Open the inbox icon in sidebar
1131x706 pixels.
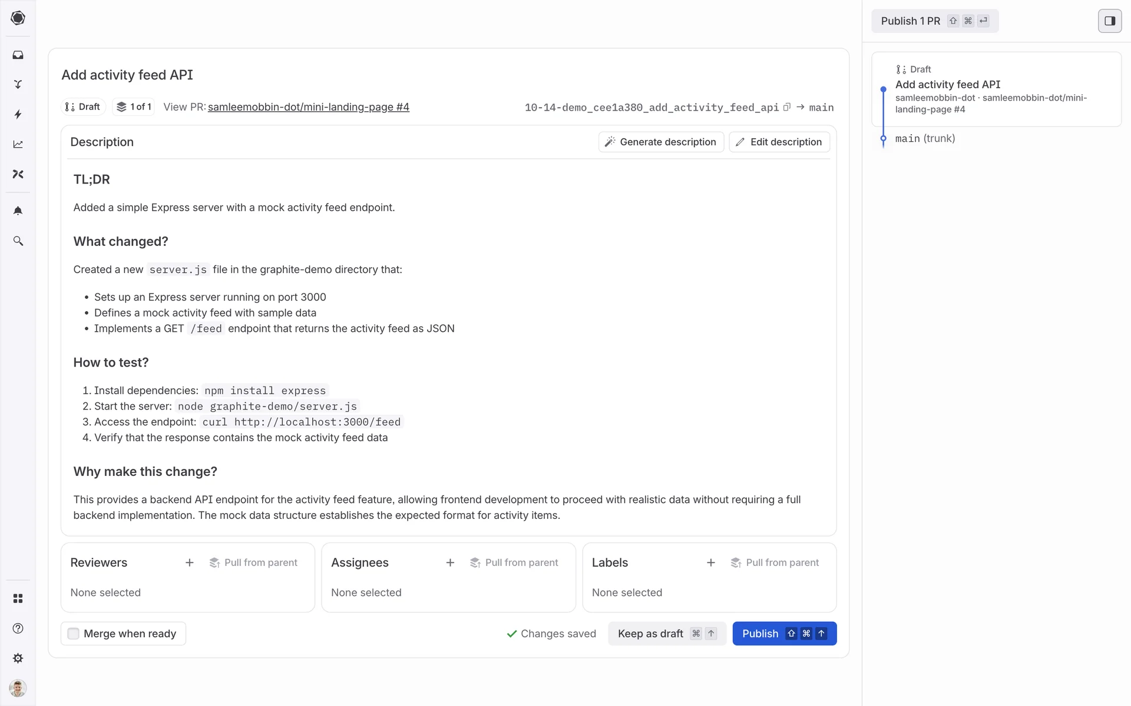pyautogui.click(x=18, y=55)
